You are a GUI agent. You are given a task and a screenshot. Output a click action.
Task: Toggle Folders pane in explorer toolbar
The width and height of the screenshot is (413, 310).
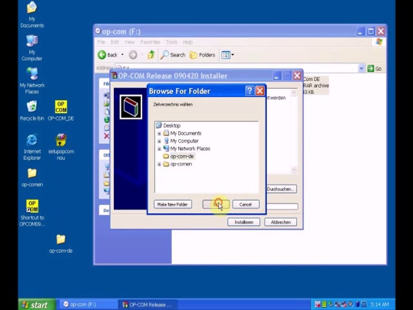[x=202, y=55]
